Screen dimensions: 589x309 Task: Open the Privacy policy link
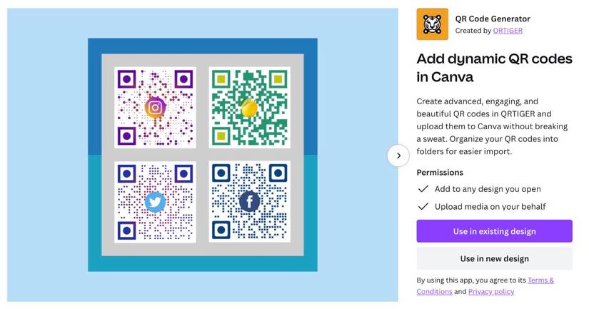[x=491, y=292]
